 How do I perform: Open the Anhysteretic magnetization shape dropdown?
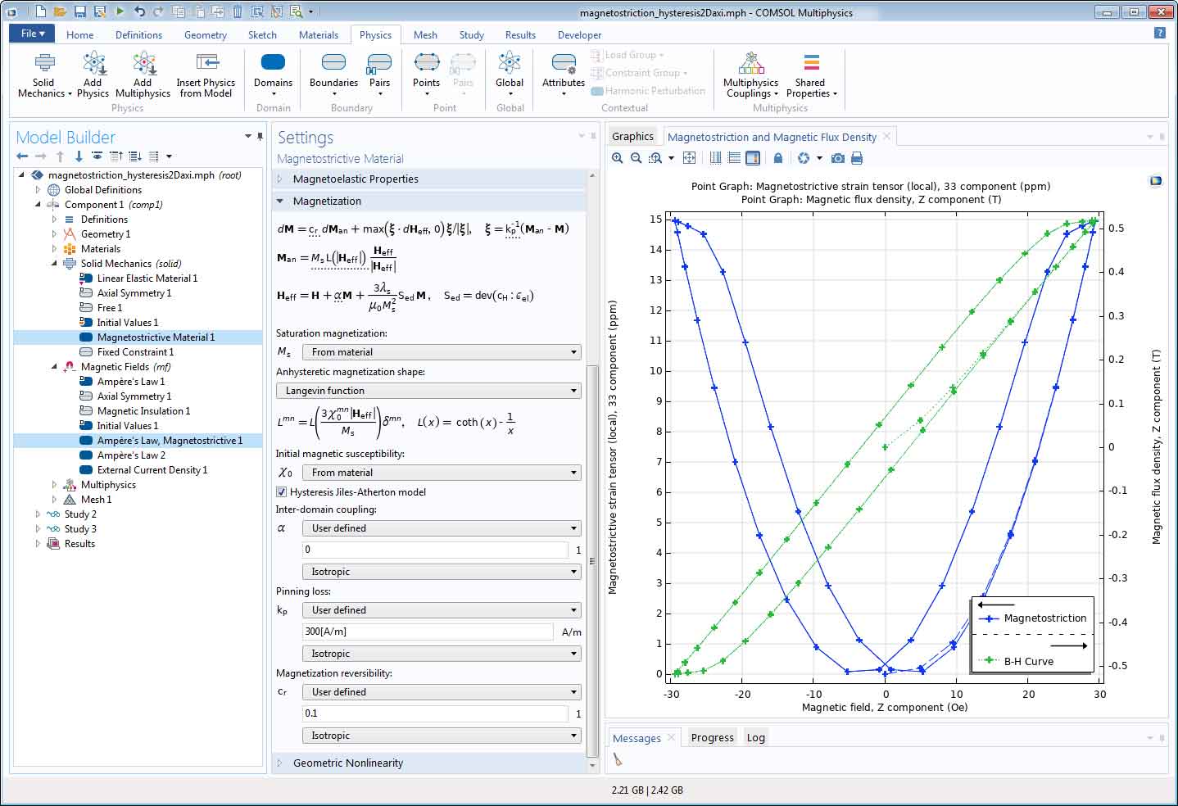coord(428,391)
